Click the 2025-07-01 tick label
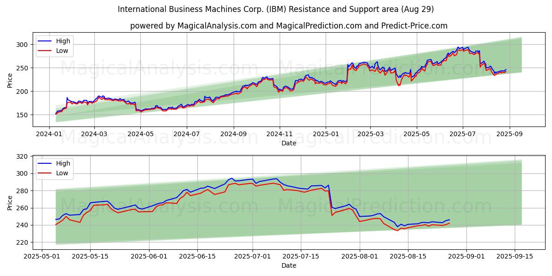This screenshot has width=552, height=276. point(252,257)
